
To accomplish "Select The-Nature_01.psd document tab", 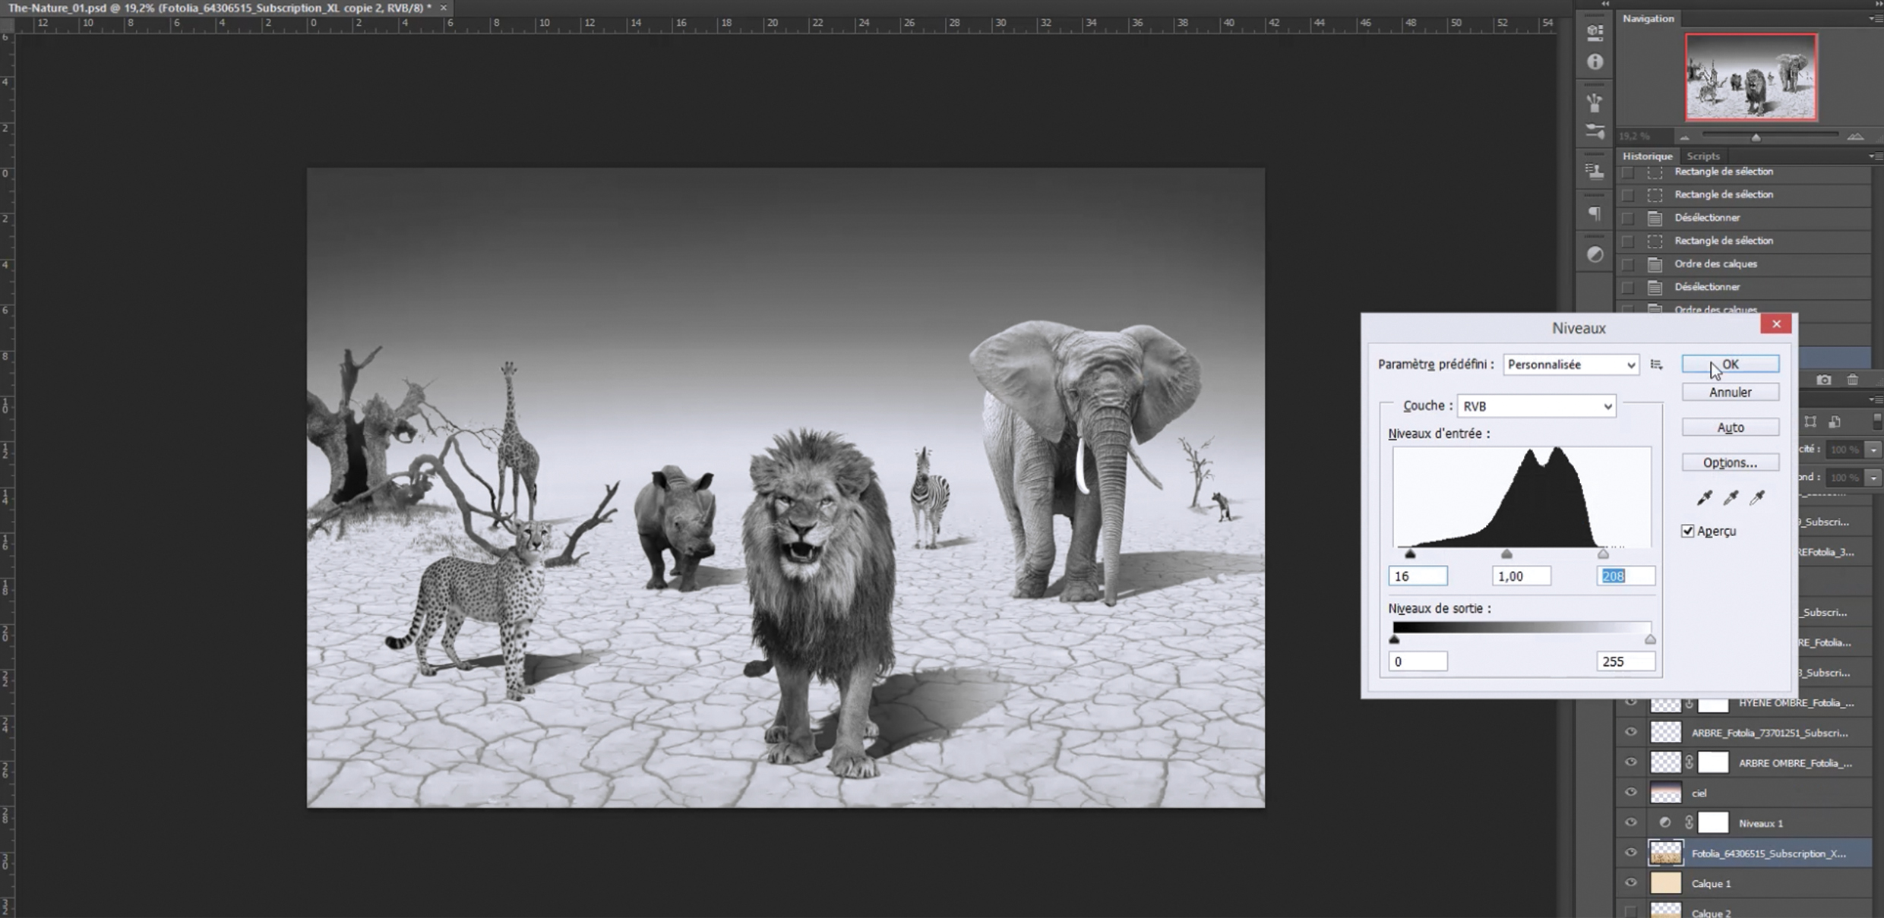I will coord(220,8).
